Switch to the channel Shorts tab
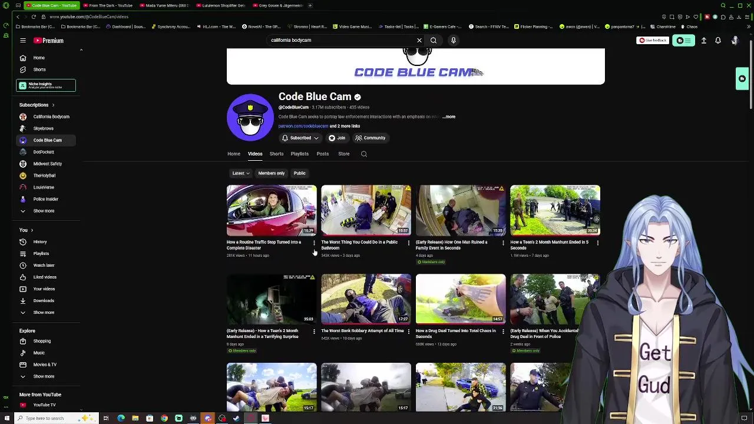 (276, 154)
